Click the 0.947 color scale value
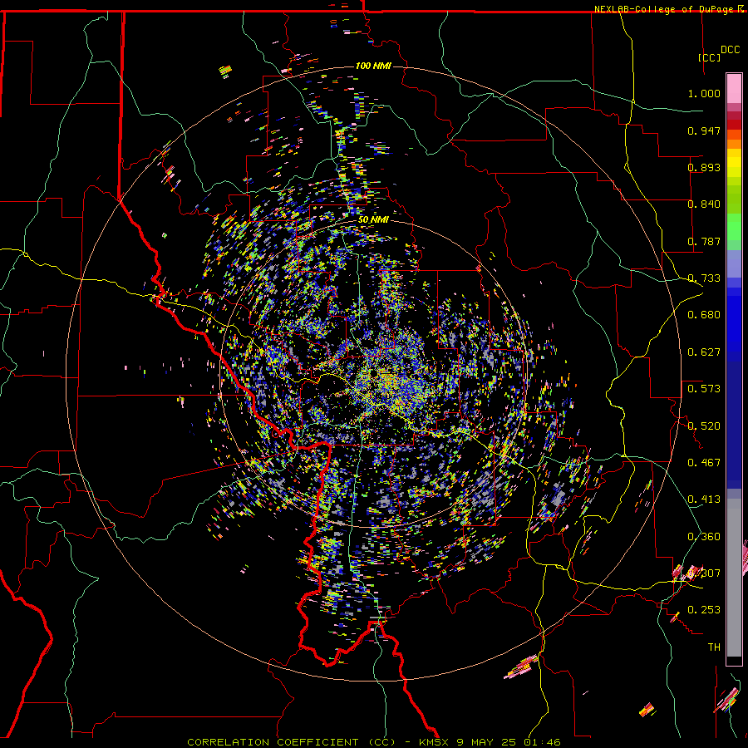Image resolution: width=748 pixels, height=748 pixels. coord(704,130)
